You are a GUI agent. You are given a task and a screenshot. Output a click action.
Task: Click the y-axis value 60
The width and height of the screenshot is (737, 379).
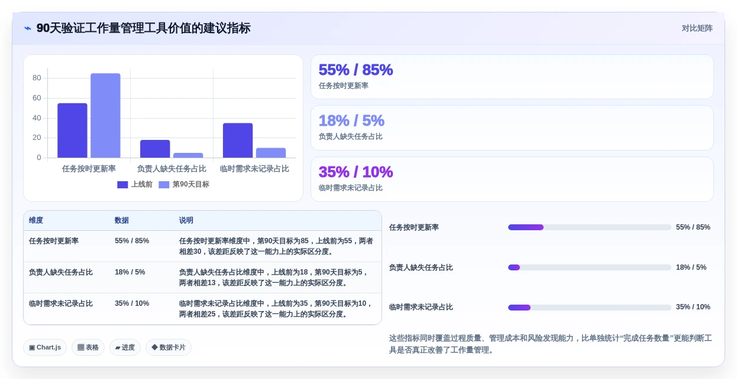(x=37, y=98)
